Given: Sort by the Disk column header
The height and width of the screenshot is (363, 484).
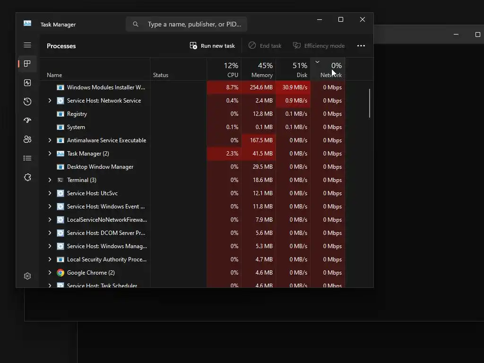Looking at the screenshot, I should tap(293, 69).
